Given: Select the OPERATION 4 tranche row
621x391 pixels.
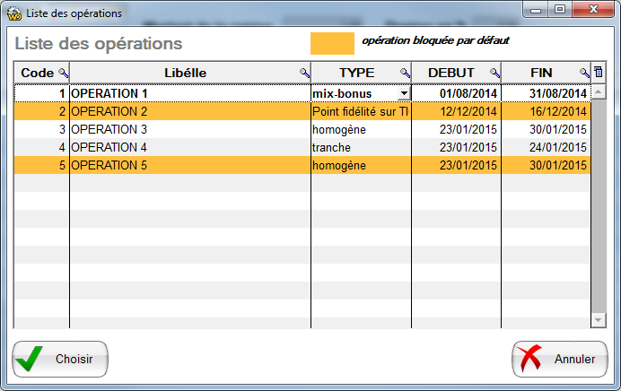Looking at the screenshot, I should (x=188, y=147).
